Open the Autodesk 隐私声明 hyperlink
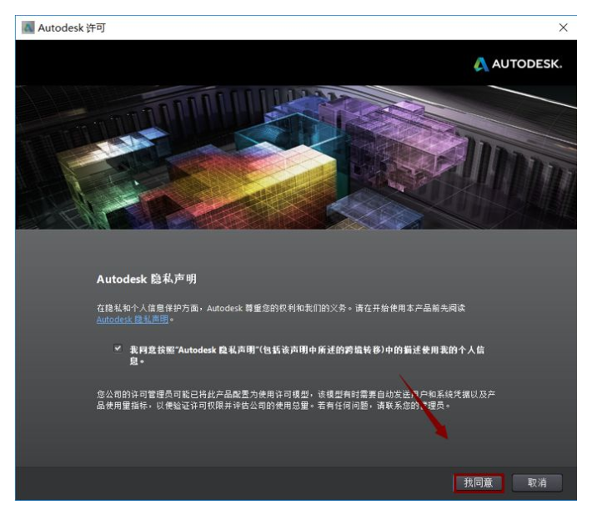The height and width of the screenshot is (515, 597). pos(132,320)
